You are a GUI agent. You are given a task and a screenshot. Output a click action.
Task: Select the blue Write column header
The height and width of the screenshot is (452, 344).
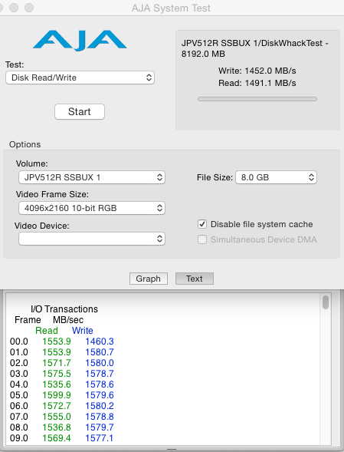click(83, 330)
